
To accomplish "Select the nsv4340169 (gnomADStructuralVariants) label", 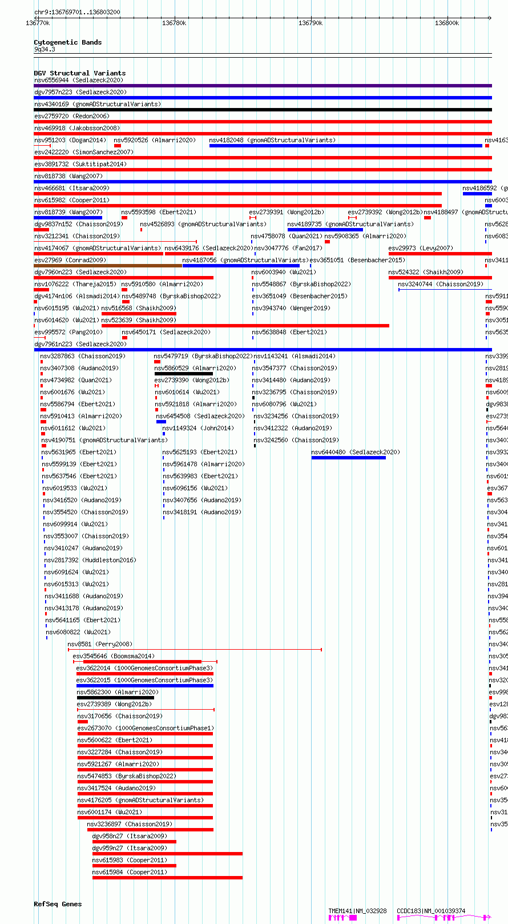I will pos(98,104).
